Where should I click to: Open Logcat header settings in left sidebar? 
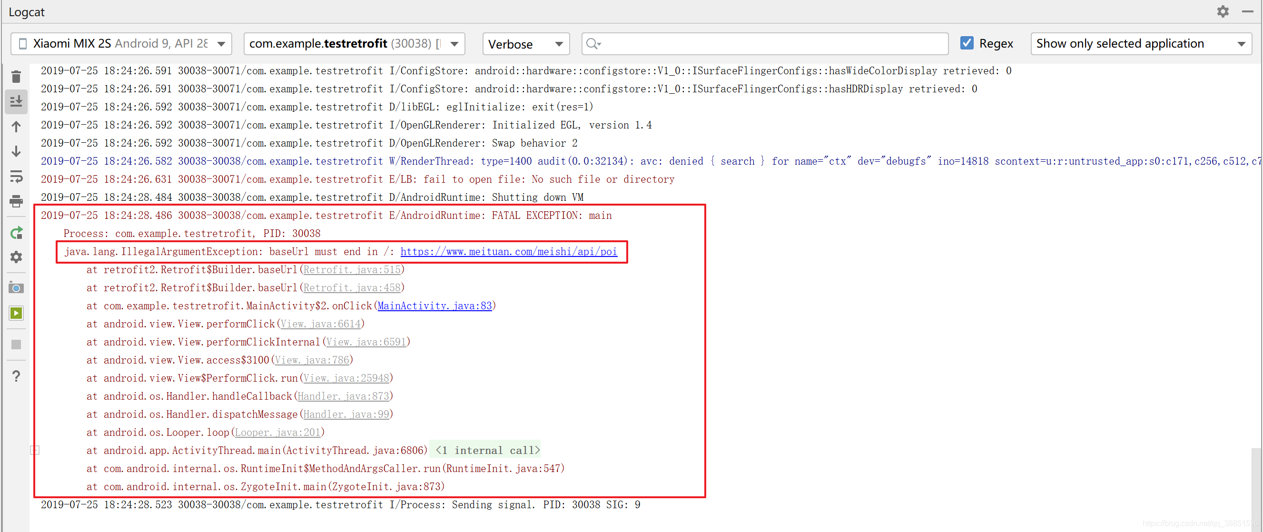pyautogui.click(x=16, y=257)
